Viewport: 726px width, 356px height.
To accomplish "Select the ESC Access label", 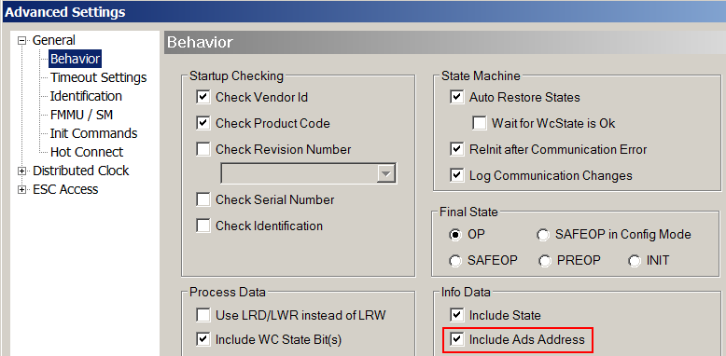I will coord(65,189).
